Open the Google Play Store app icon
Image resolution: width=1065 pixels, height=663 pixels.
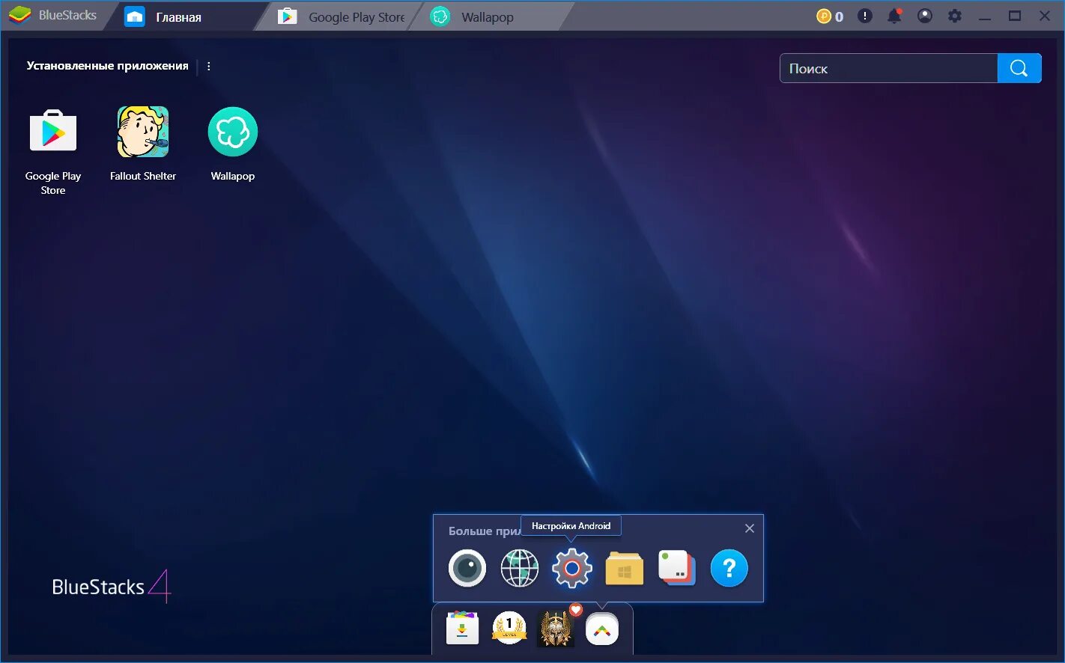pos(53,132)
